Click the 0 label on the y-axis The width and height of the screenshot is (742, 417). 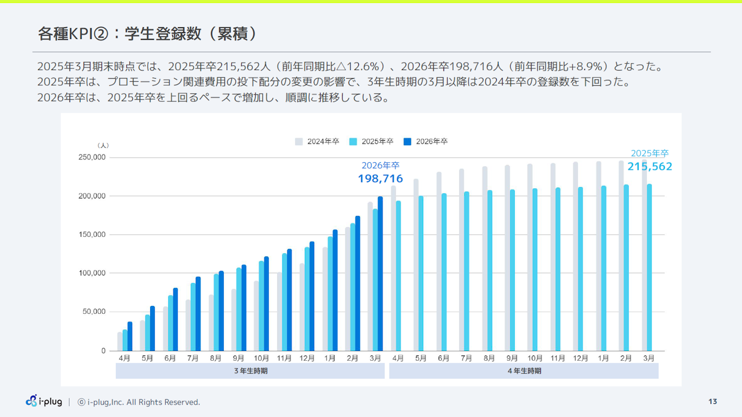103,351
